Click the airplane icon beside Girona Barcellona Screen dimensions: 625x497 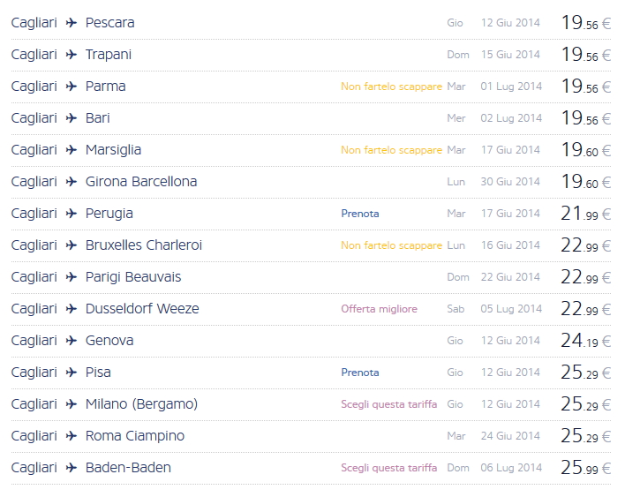tap(72, 182)
